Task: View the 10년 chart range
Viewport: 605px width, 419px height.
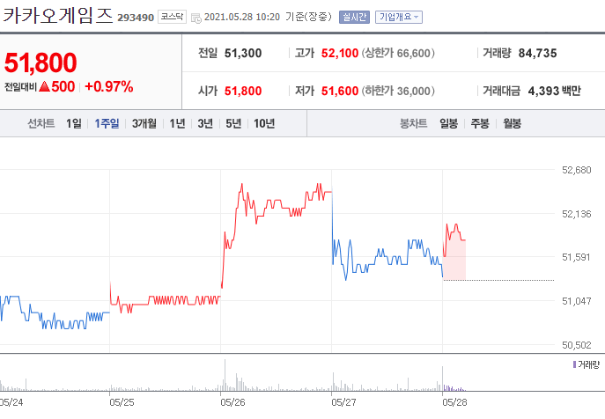Action: pos(264,123)
